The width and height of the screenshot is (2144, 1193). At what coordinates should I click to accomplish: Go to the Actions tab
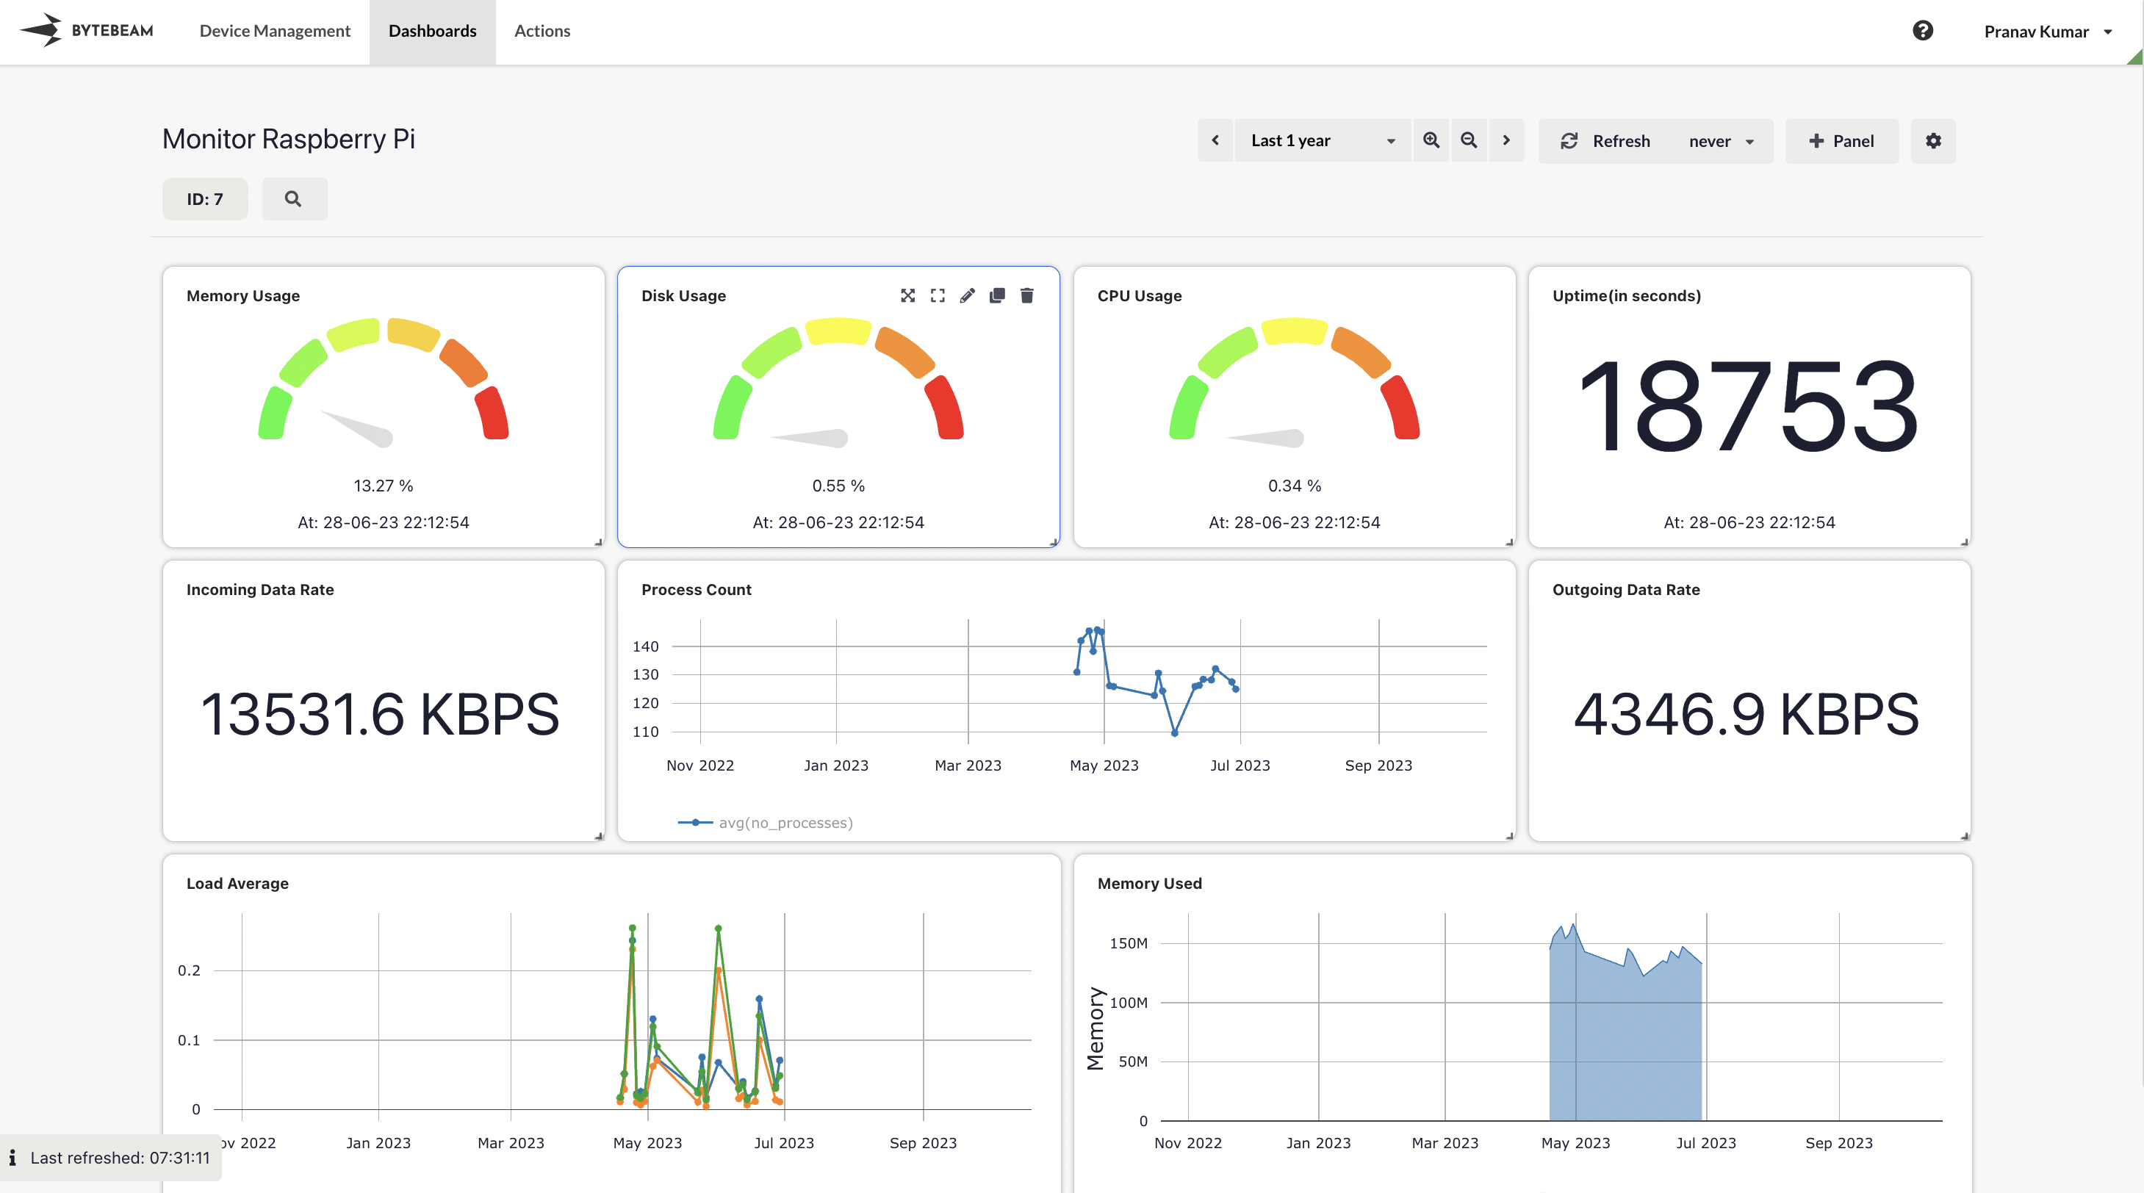click(542, 31)
